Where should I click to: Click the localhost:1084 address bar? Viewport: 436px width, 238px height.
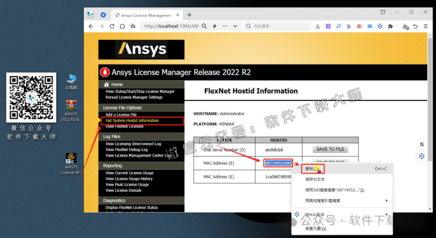pos(172,26)
